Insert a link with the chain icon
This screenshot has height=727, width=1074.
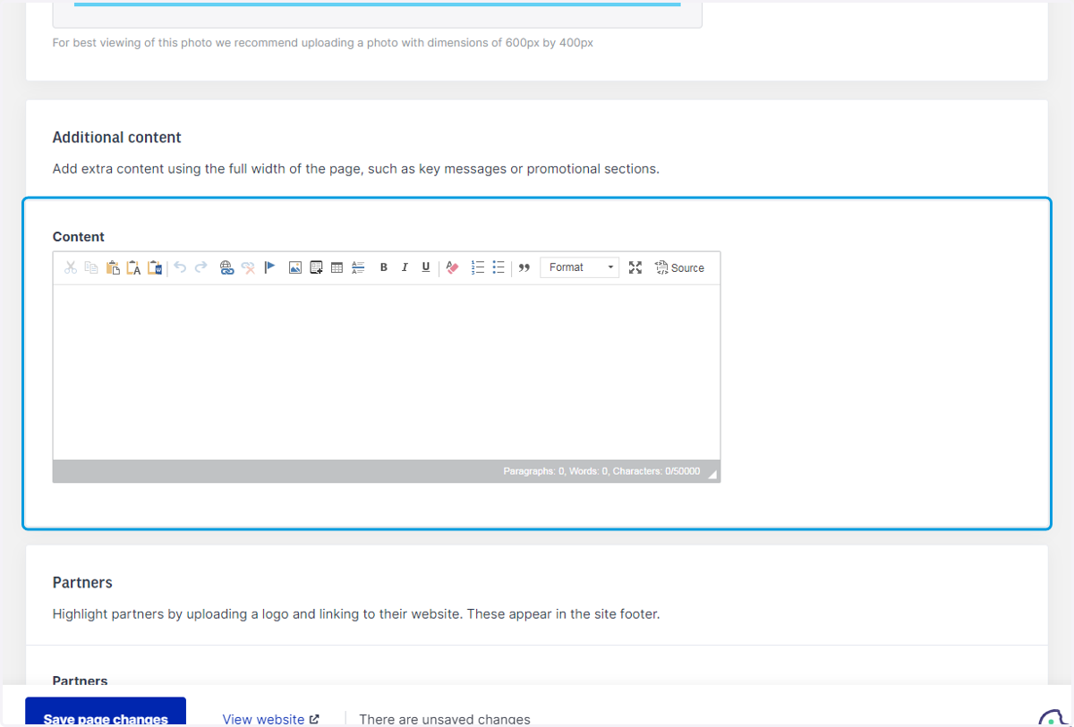pos(226,267)
